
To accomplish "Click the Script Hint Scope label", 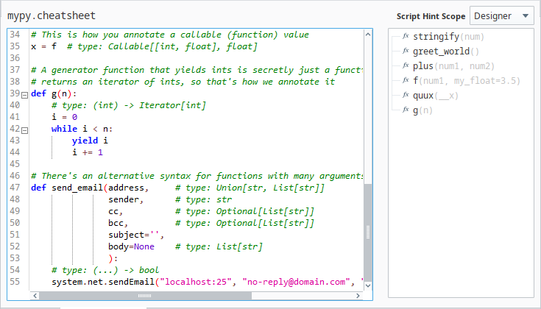I will pos(431,16).
